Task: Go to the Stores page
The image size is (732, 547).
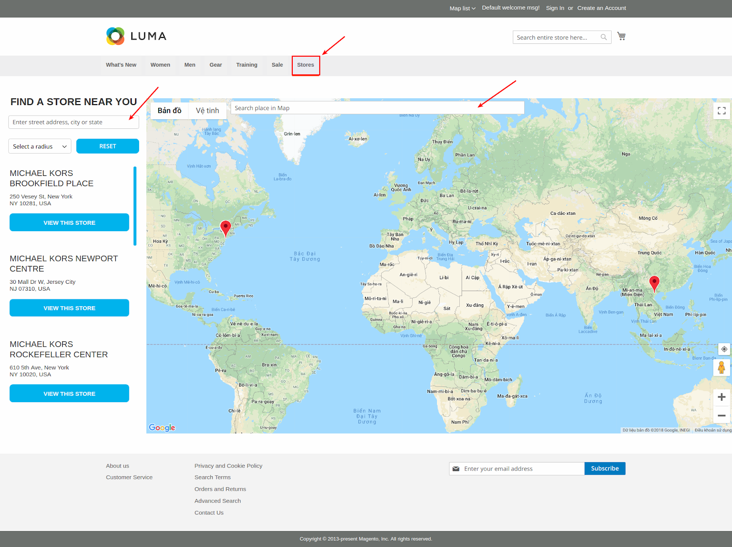Action: point(306,65)
